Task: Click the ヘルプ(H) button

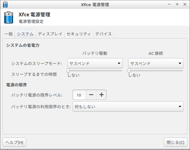Action: (14, 142)
